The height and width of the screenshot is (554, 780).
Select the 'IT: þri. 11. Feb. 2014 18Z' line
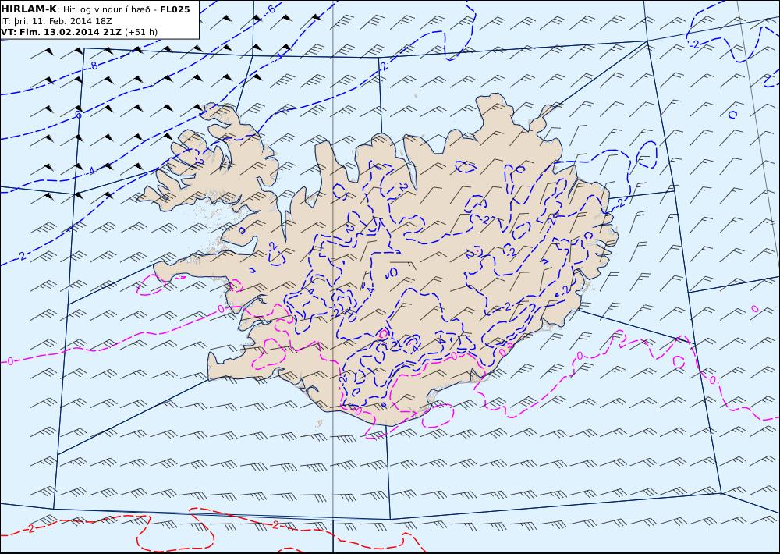pyautogui.click(x=56, y=21)
